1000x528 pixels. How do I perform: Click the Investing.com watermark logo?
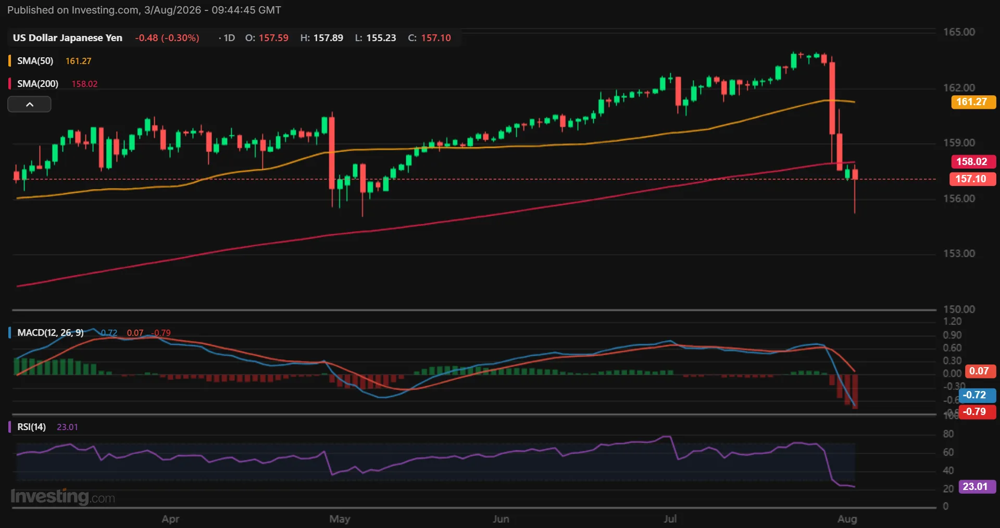coord(63,497)
